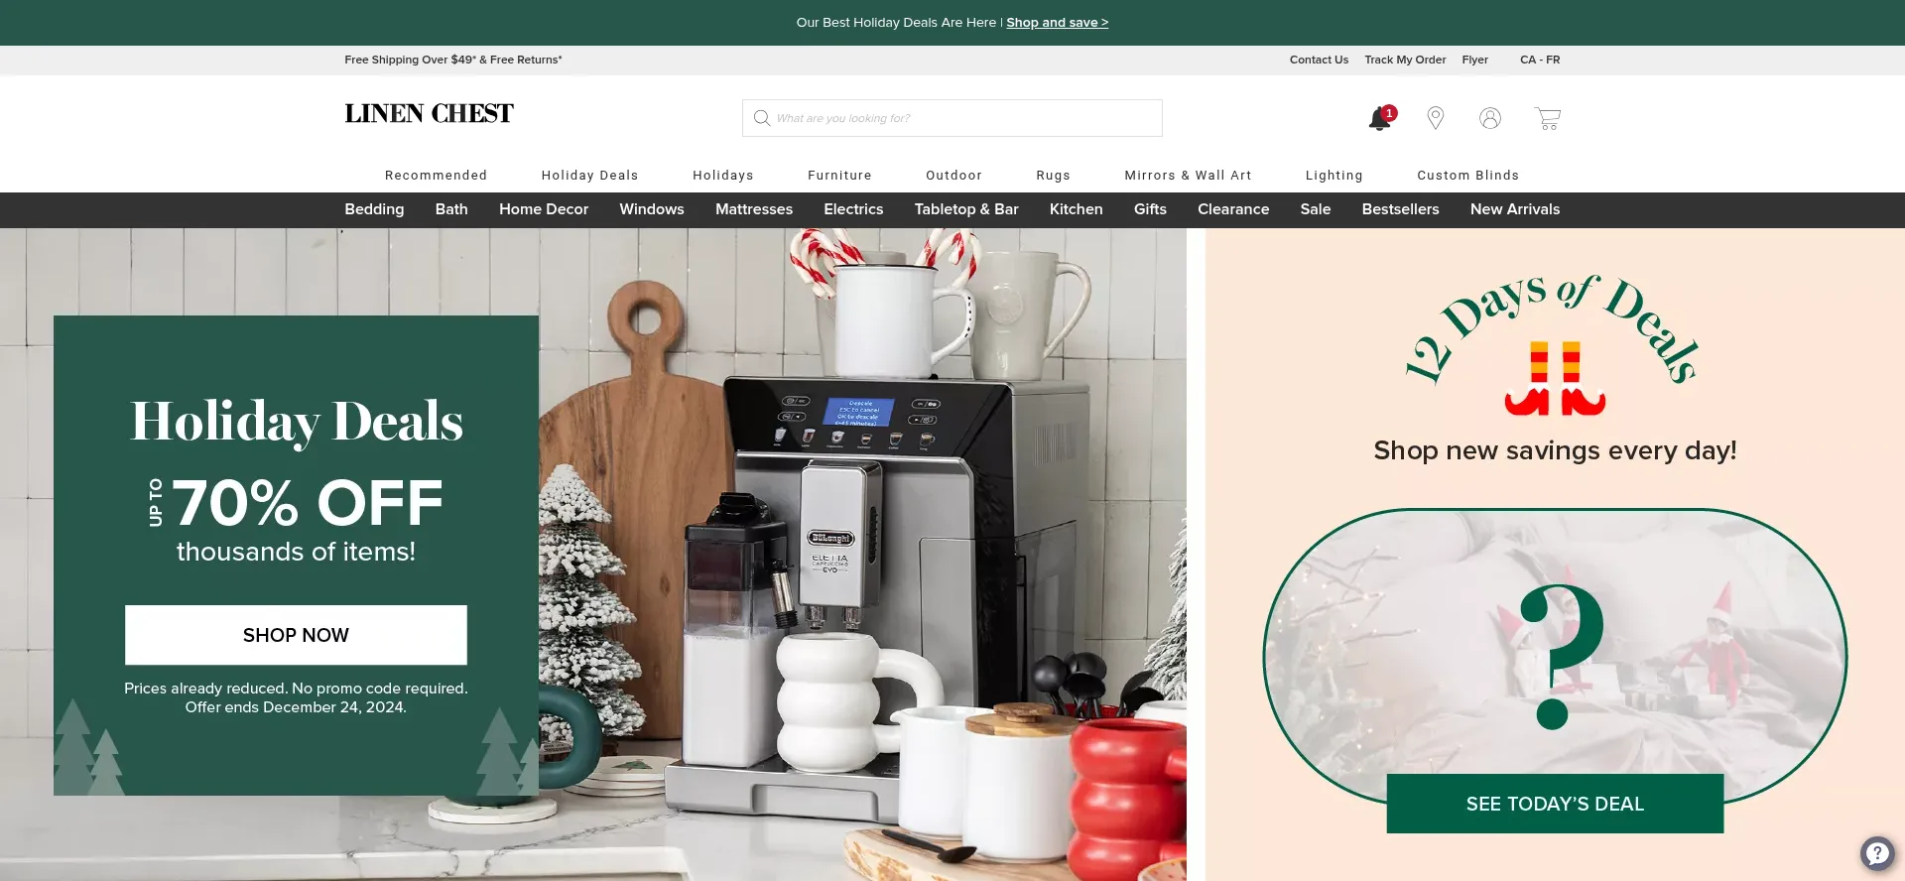The image size is (1905, 881).
Task: Open the Track My Order link
Action: tap(1404, 60)
